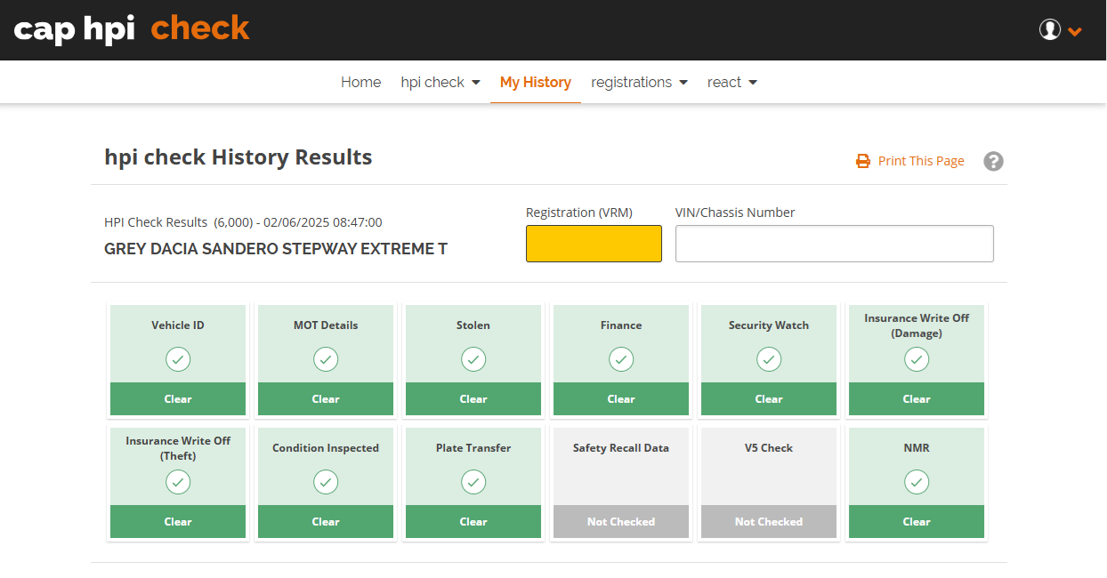Click the Condition Inspected checkmark icon
Screen dimensions: 1107x578
325,482
